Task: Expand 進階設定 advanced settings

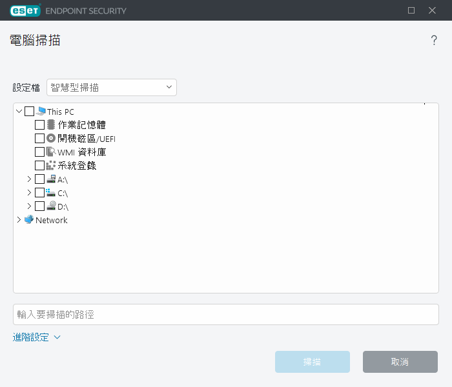Action: 37,337
